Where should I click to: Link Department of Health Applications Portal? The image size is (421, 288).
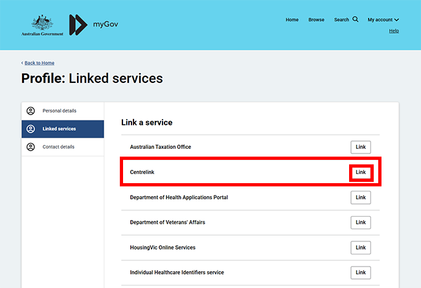[x=361, y=197]
